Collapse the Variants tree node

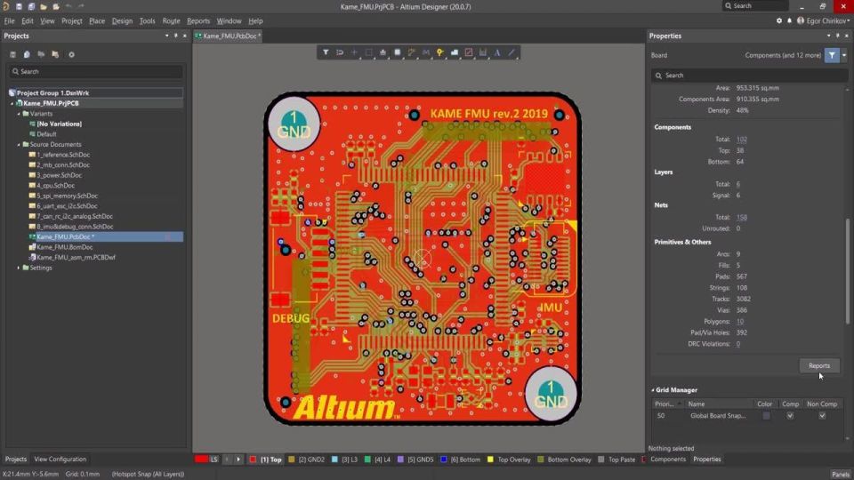click(x=19, y=114)
